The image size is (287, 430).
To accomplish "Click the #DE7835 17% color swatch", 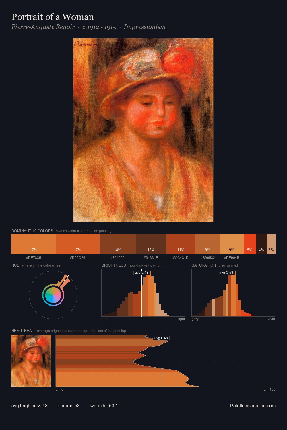I will tap(34, 244).
